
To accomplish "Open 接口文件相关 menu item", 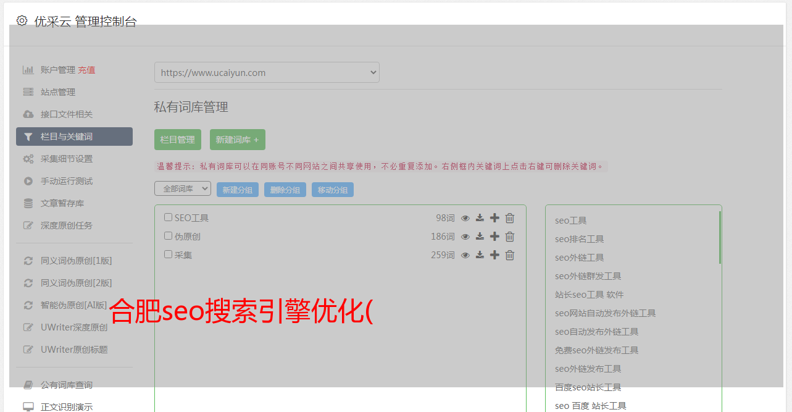I will (67, 114).
